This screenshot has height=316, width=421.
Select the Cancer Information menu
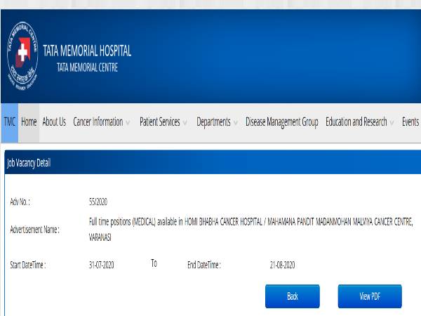(98, 122)
